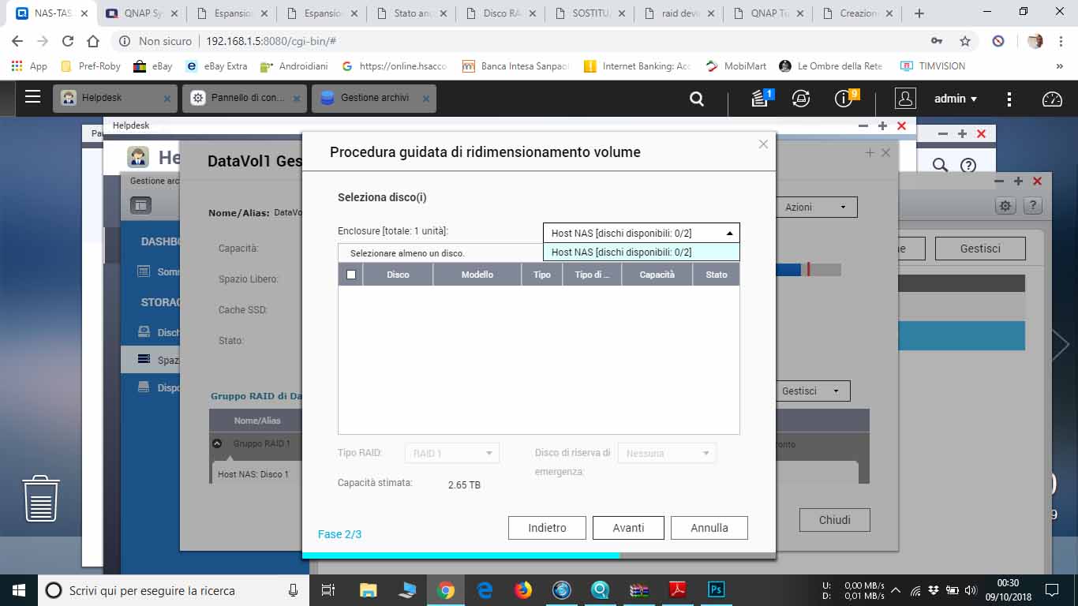Open the desktop trash bin icon
1078x606 pixels.
click(41, 498)
